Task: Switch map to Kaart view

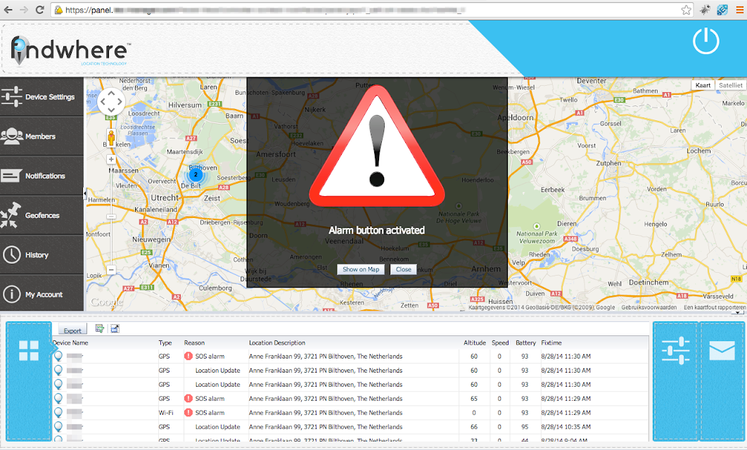Action: coord(703,85)
